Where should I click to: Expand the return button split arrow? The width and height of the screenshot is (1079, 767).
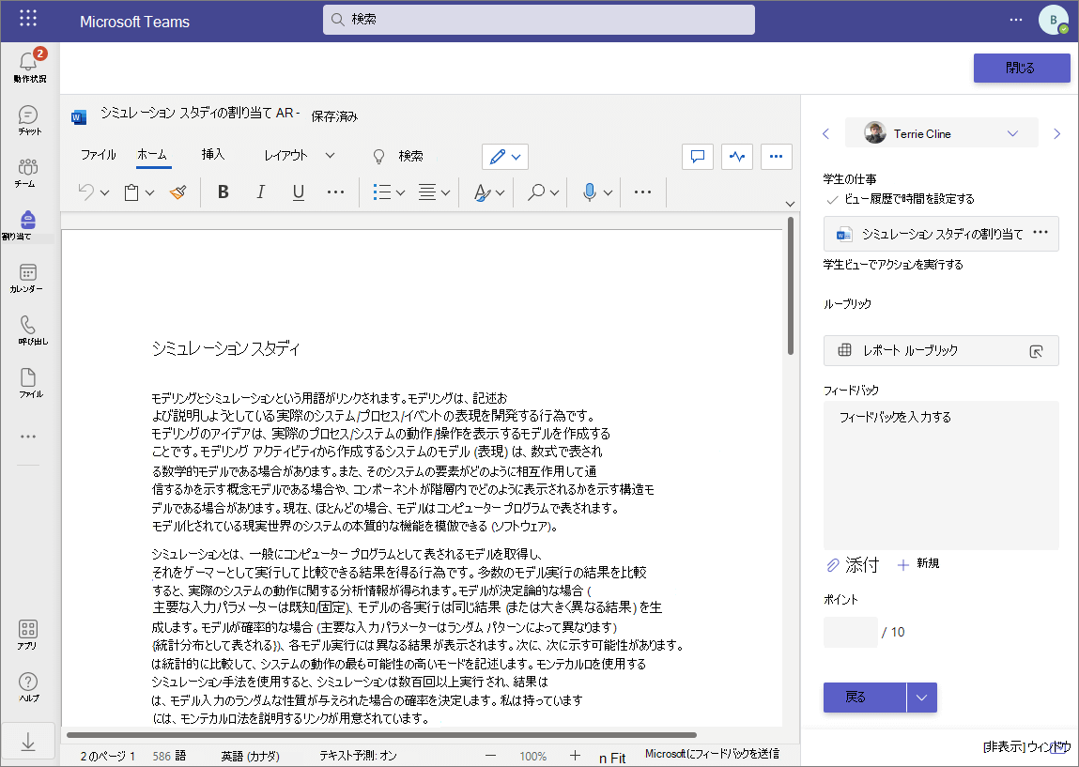(921, 698)
